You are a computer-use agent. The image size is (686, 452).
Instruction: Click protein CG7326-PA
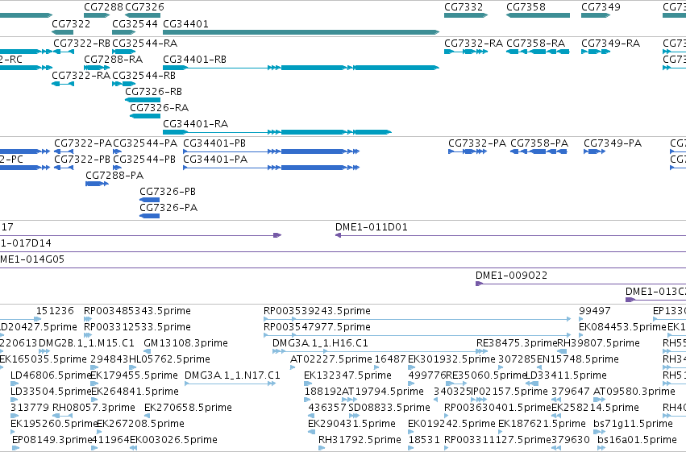point(150,216)
